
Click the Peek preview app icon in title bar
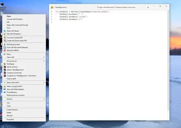point(52,7)
